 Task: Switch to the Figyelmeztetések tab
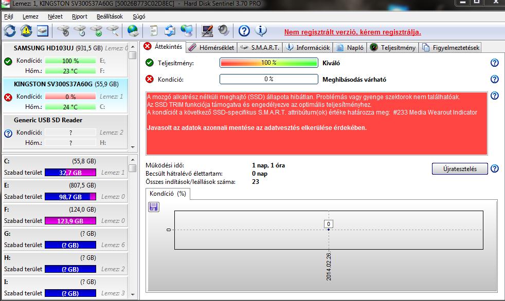pyautogui.click(x=450, y=48)
